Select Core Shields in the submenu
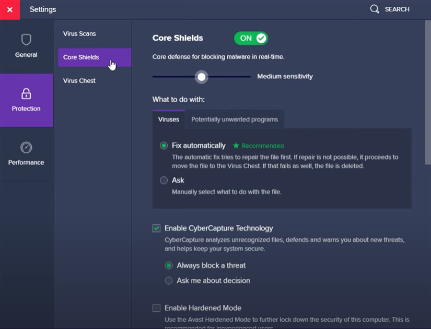Screen dimensions: 431x329 [x=95, y=57]
